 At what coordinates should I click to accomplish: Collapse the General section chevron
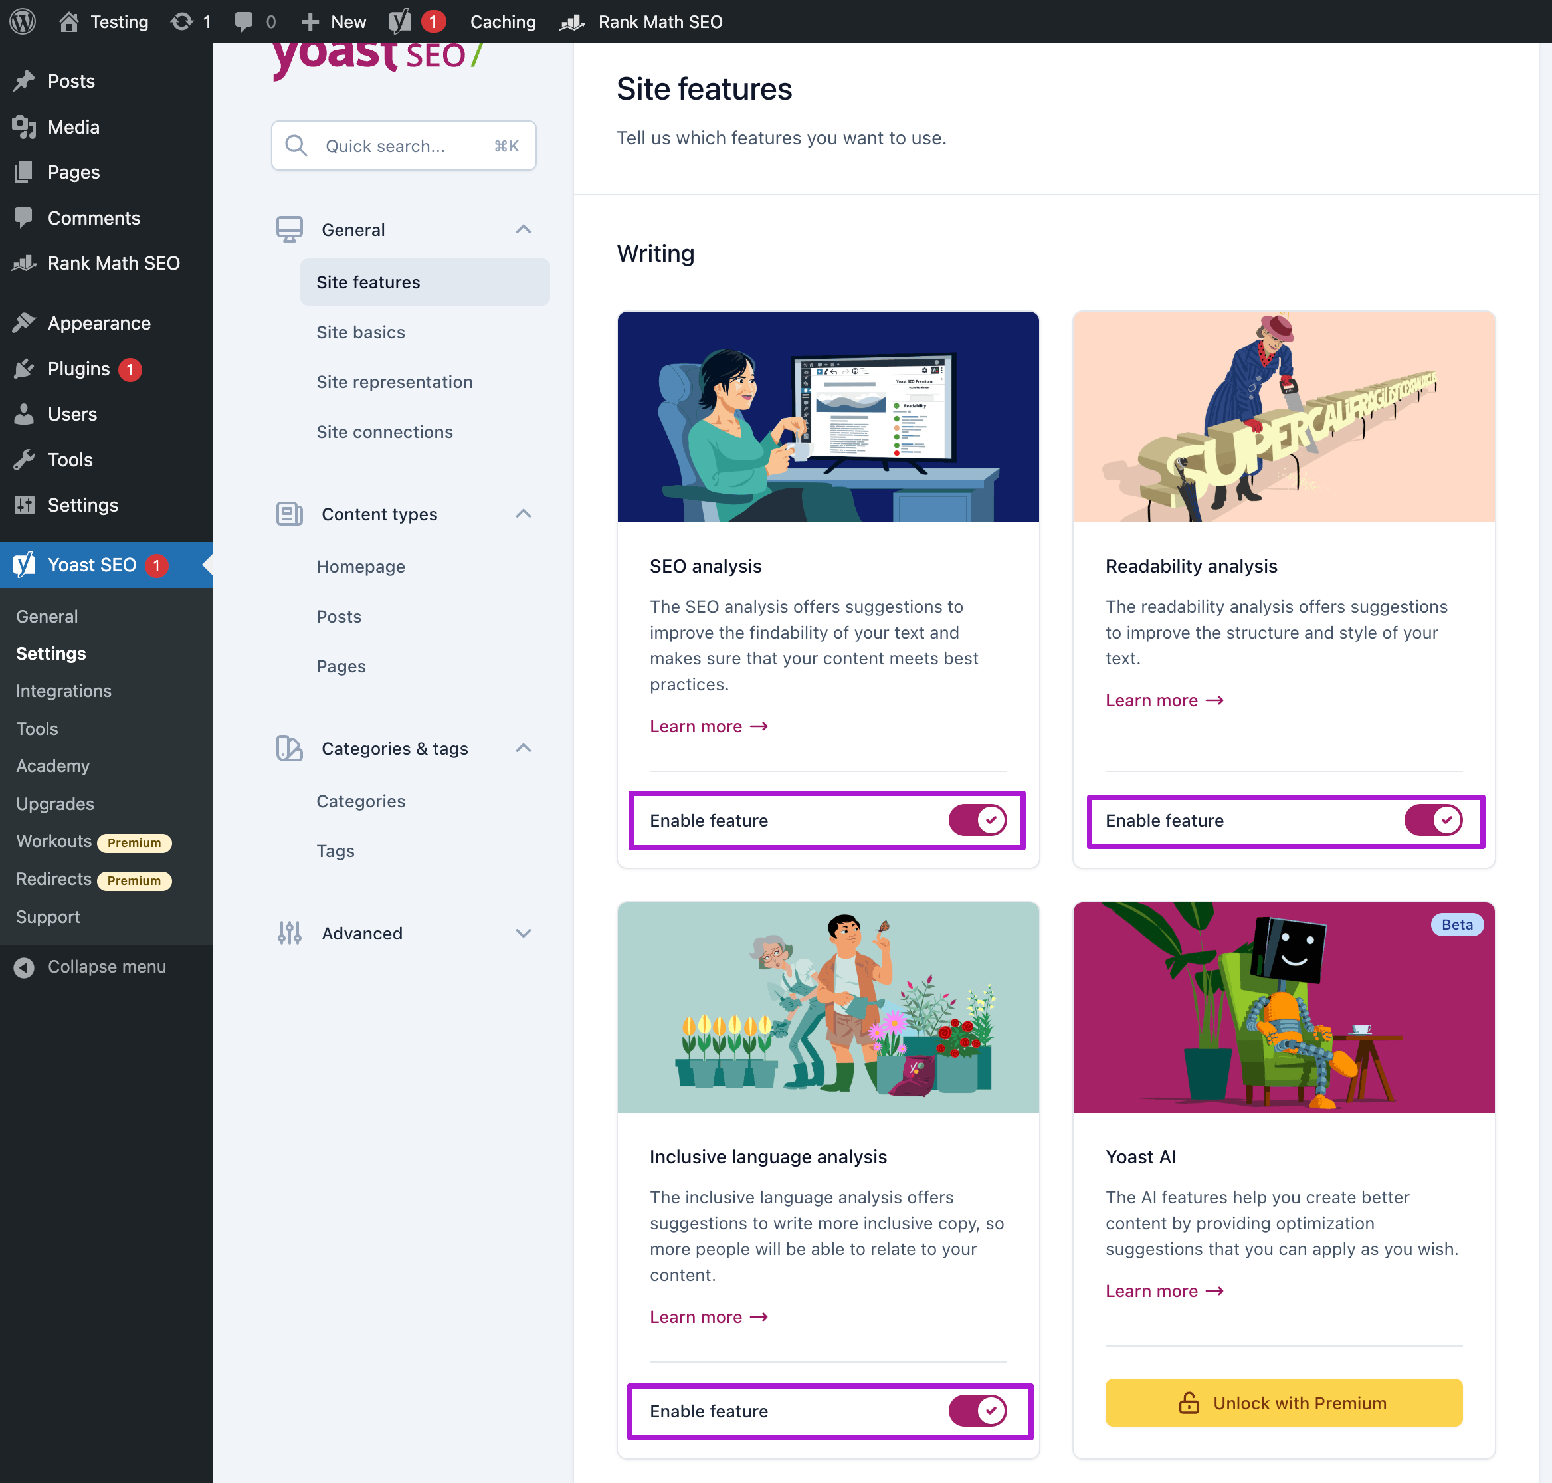[x=524, y=229]
